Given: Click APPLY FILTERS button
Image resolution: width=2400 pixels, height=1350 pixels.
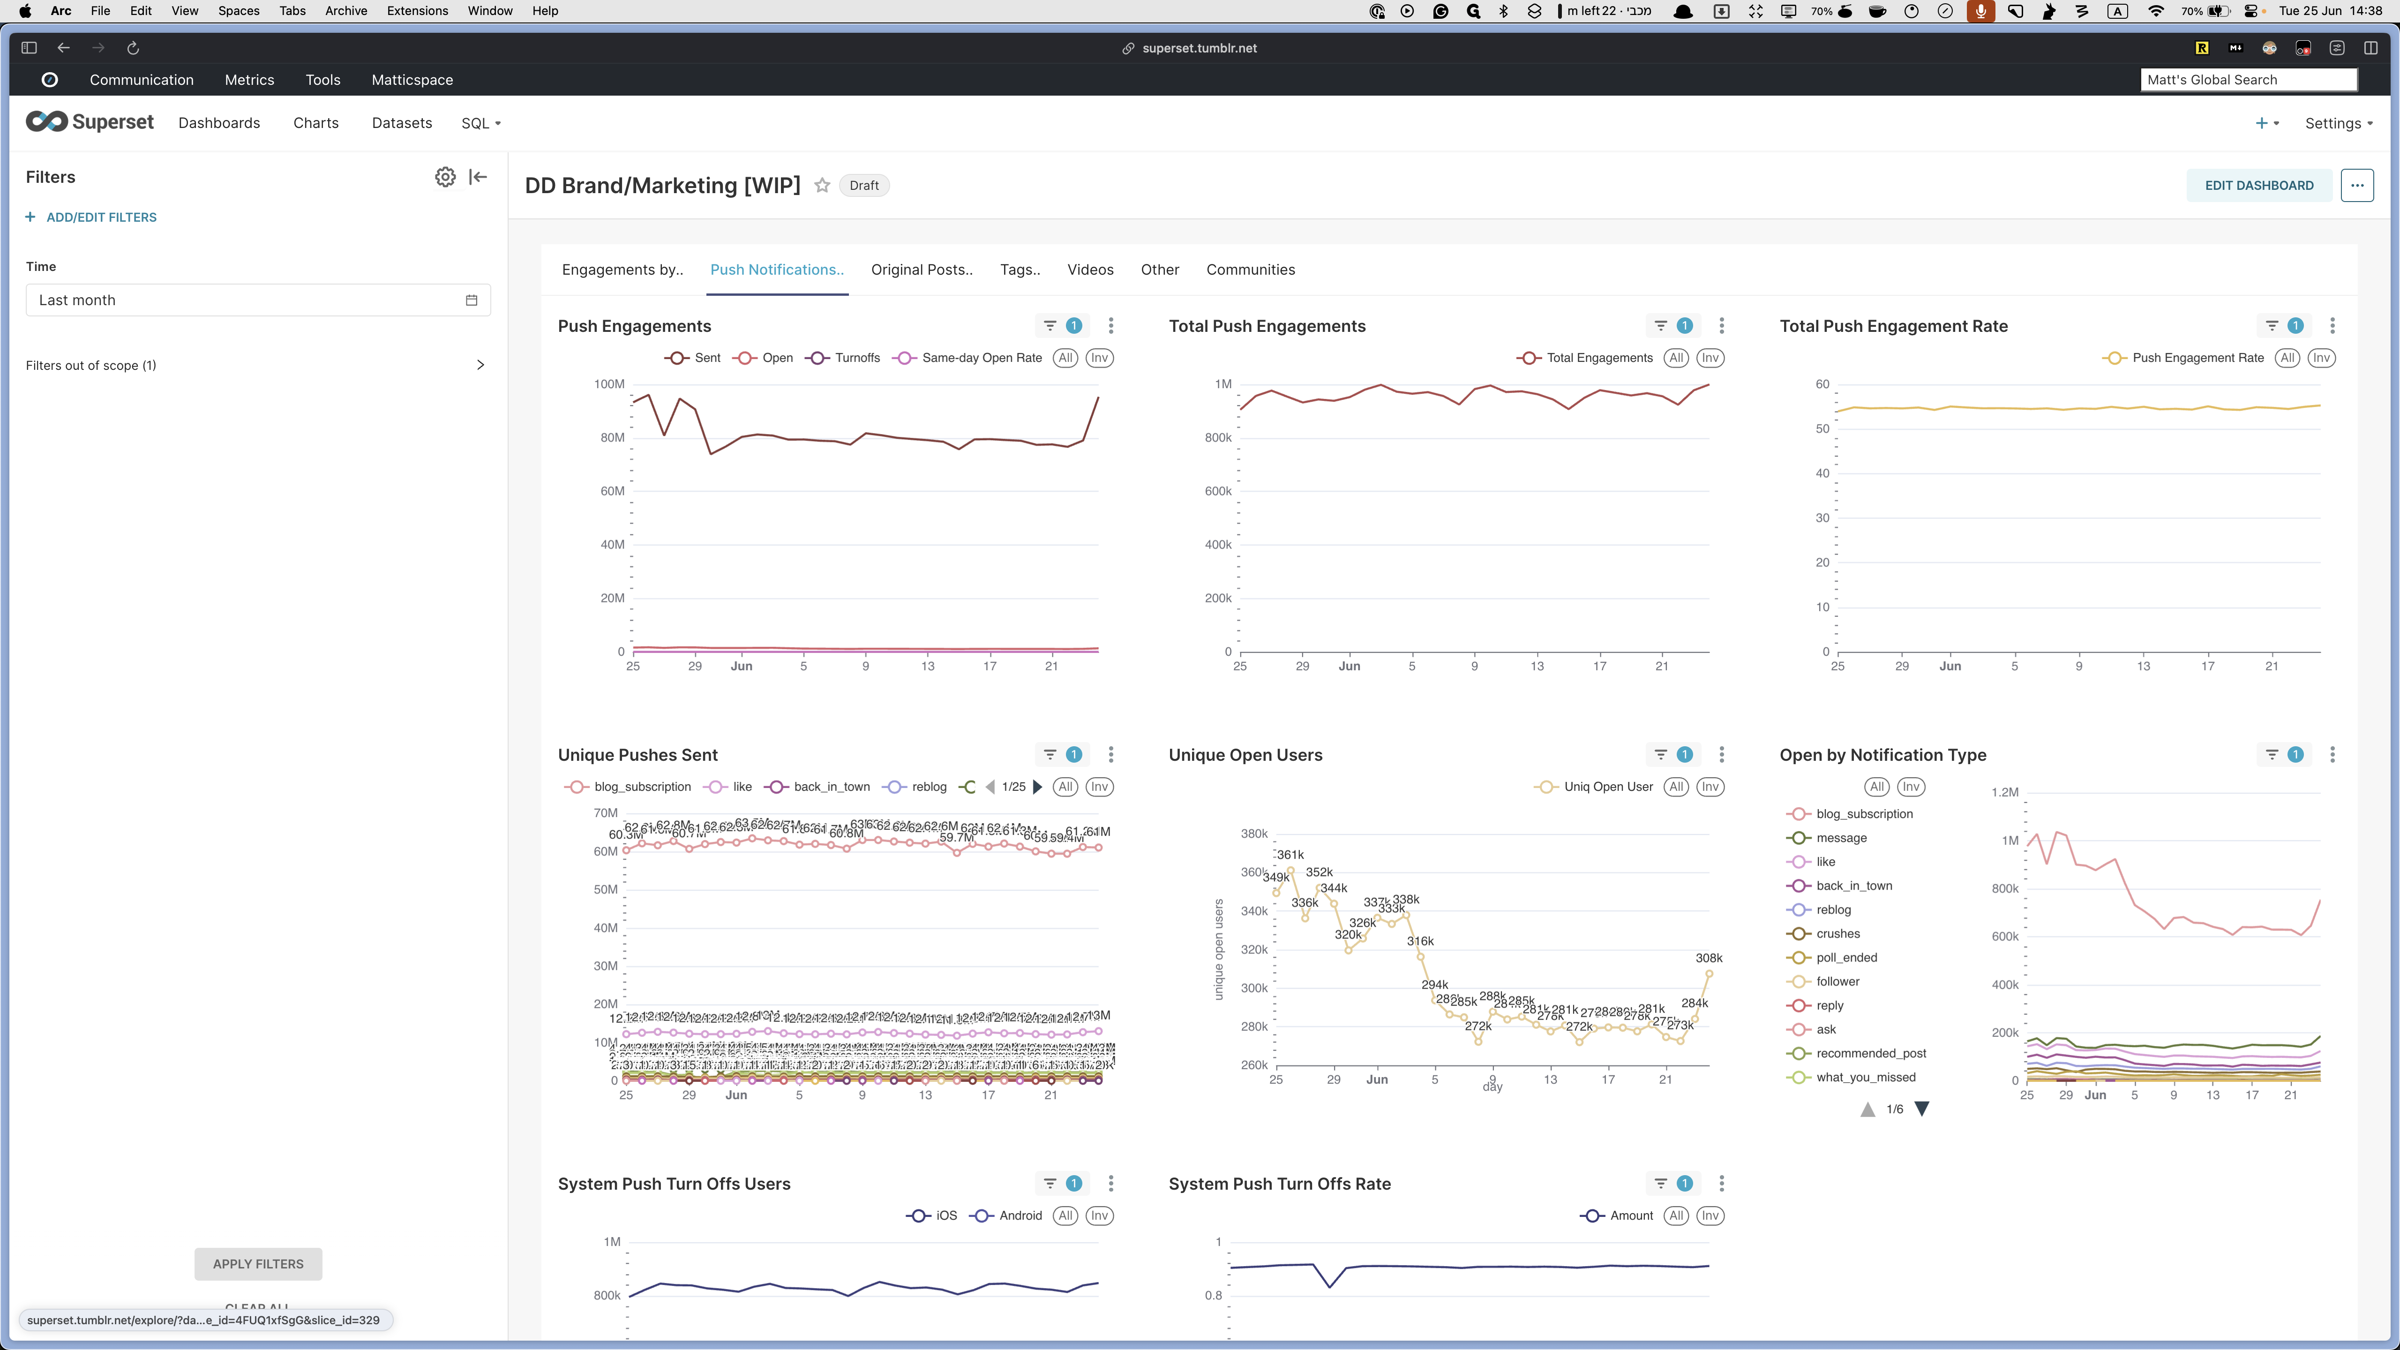Looking at the screenshot, I should coord(258,1264).
